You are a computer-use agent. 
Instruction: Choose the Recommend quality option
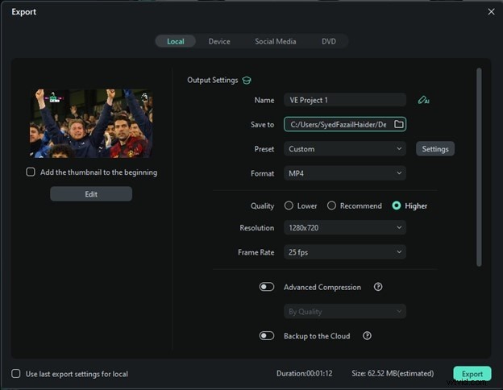pyautogui.click(x=331, y=206)
